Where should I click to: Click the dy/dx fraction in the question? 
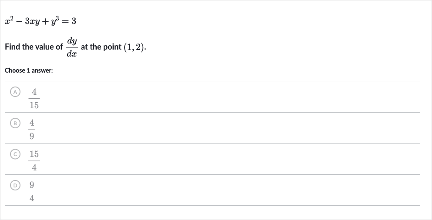pos(72,47)
